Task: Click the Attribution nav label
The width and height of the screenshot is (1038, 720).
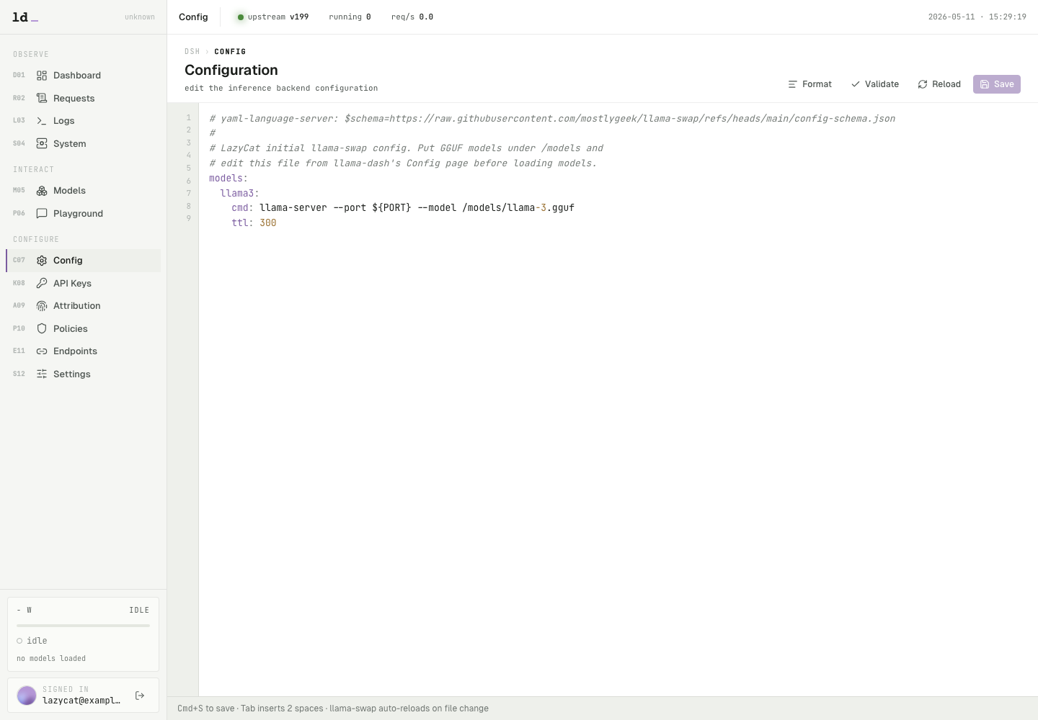Action: (x=77, y=306)
